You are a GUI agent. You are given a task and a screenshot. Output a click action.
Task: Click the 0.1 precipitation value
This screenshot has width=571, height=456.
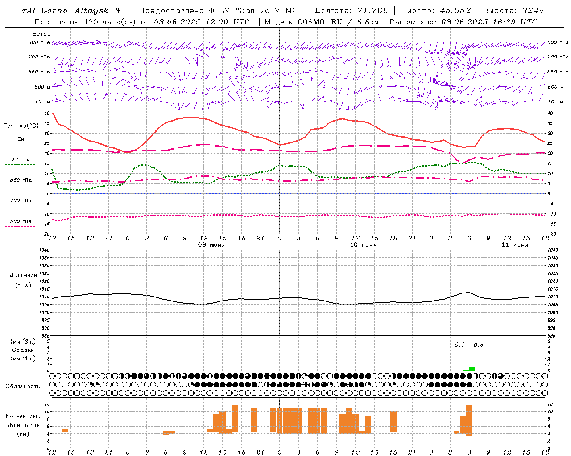459,345
